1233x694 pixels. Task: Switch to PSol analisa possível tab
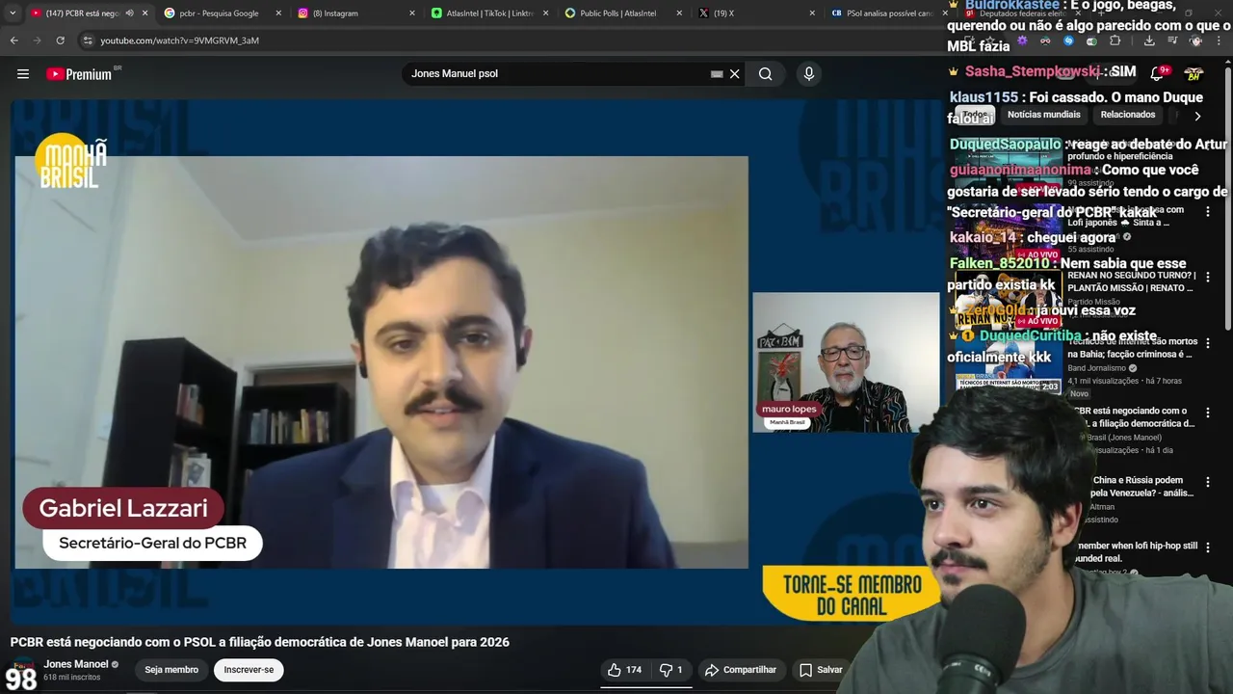click(888, 13)
